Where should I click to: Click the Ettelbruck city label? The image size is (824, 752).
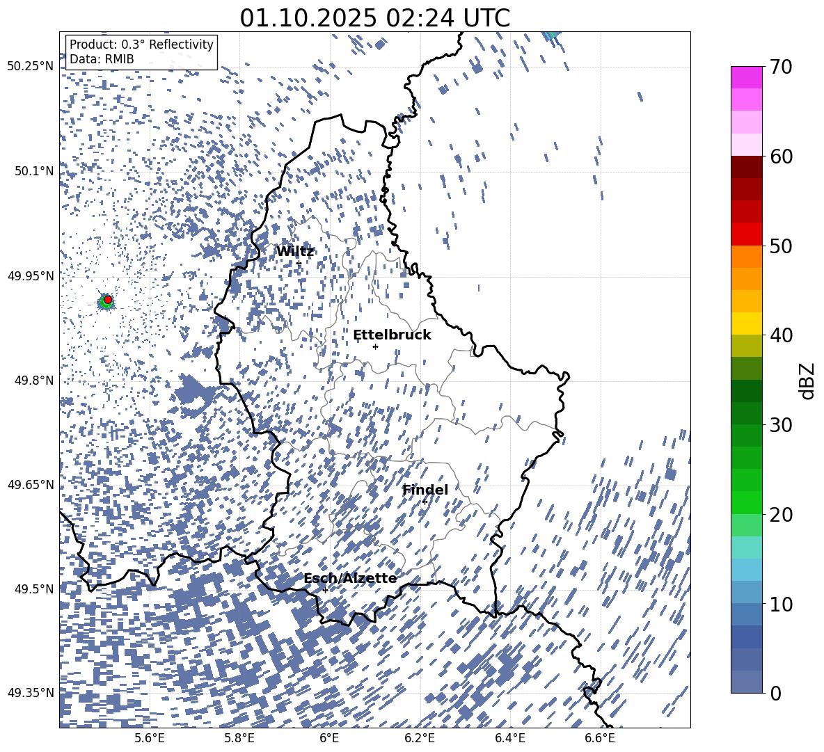coord(392,335)
